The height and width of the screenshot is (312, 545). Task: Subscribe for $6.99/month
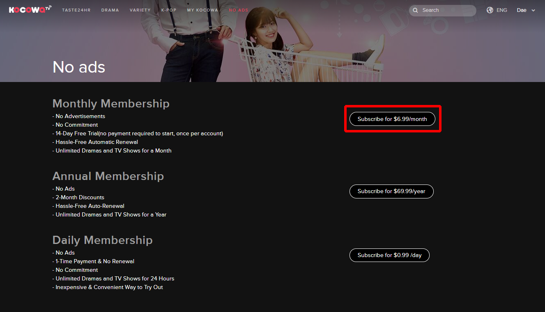(x=392, y=119)
